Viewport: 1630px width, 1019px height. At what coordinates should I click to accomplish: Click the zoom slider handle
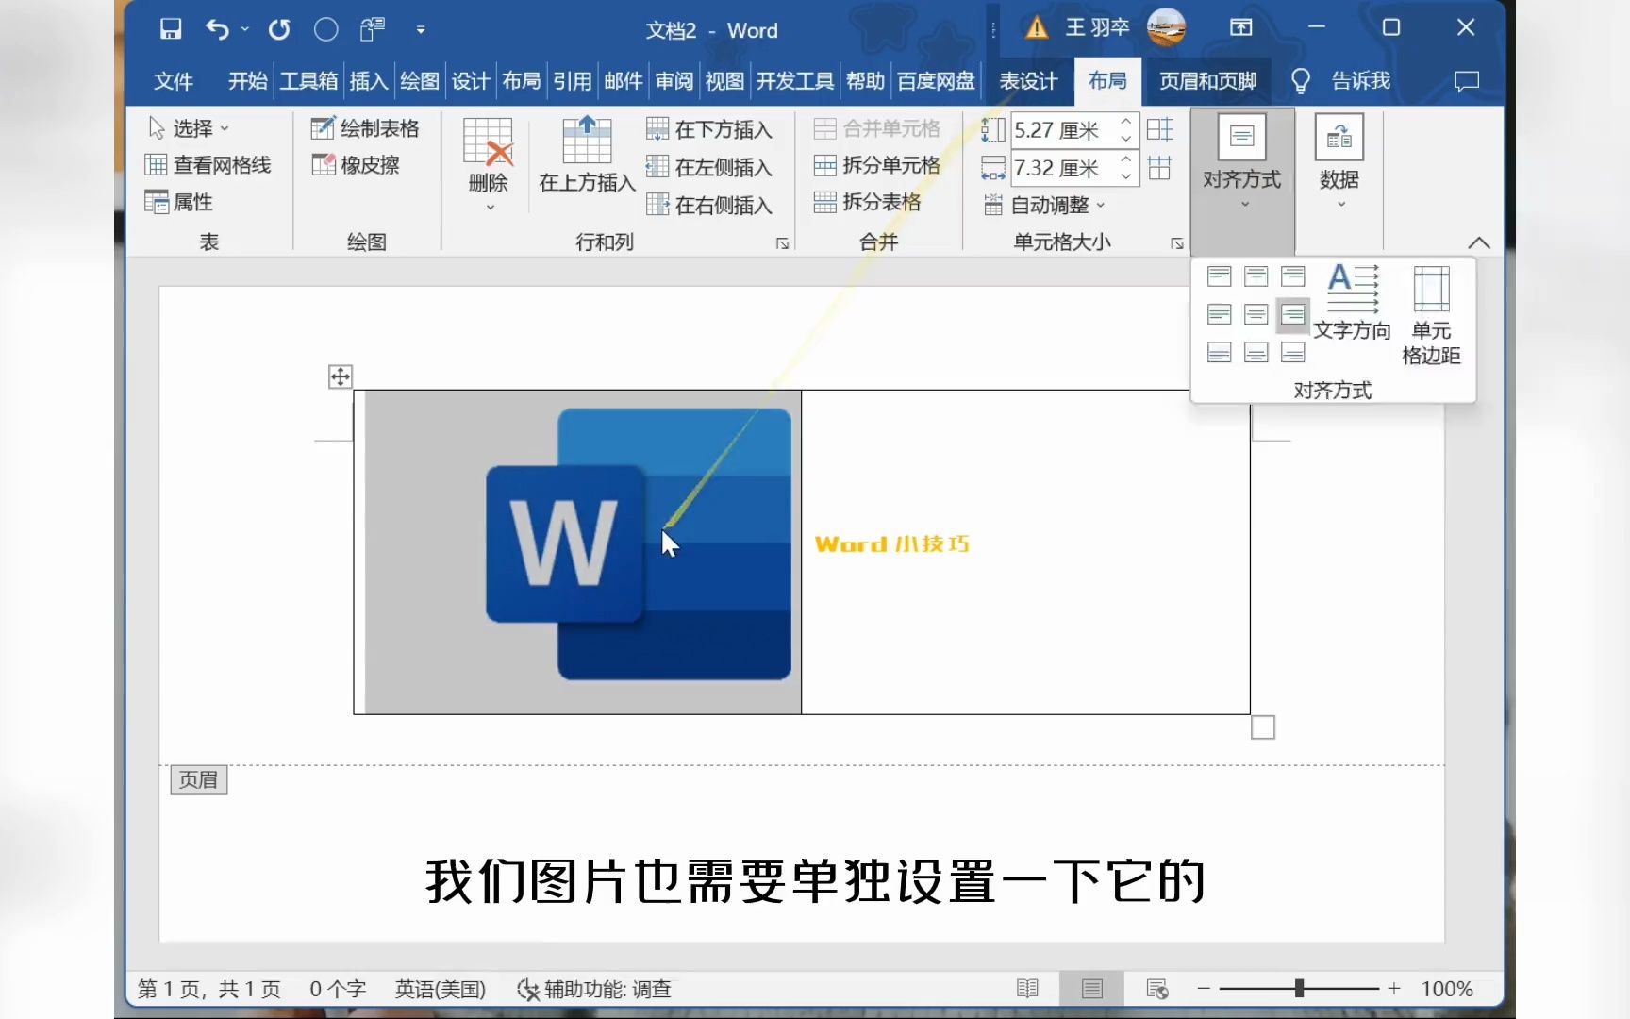(1299, 988)
